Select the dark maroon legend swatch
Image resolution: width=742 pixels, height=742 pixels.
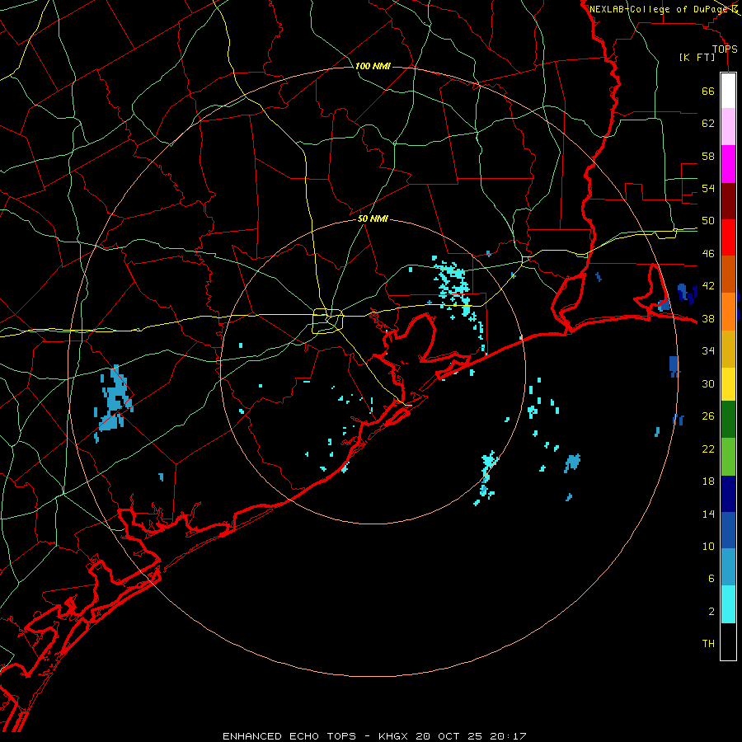[728, 201]
